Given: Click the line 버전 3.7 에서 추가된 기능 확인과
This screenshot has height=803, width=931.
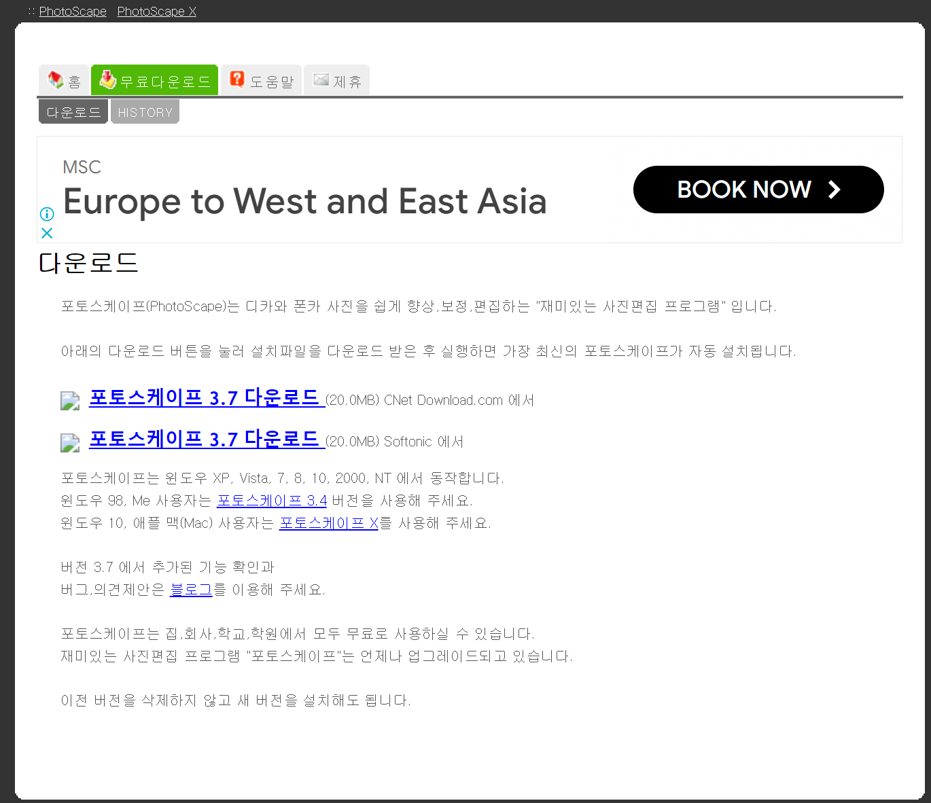Looking at the screenshot, I should (x=167, y=567).
